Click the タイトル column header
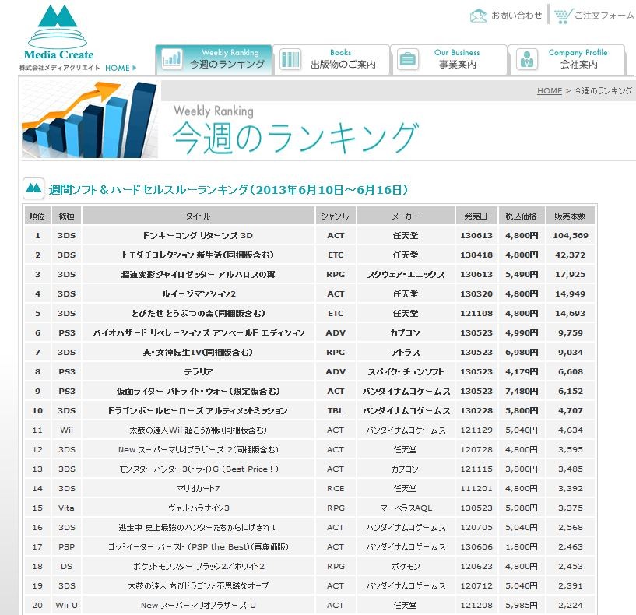The height and width of the screenshot is (615, 636). (x=198, y=216)
